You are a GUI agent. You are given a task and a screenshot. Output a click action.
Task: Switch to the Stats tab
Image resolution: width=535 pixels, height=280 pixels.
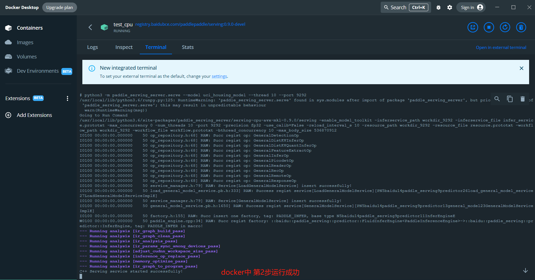coord(188,47)
